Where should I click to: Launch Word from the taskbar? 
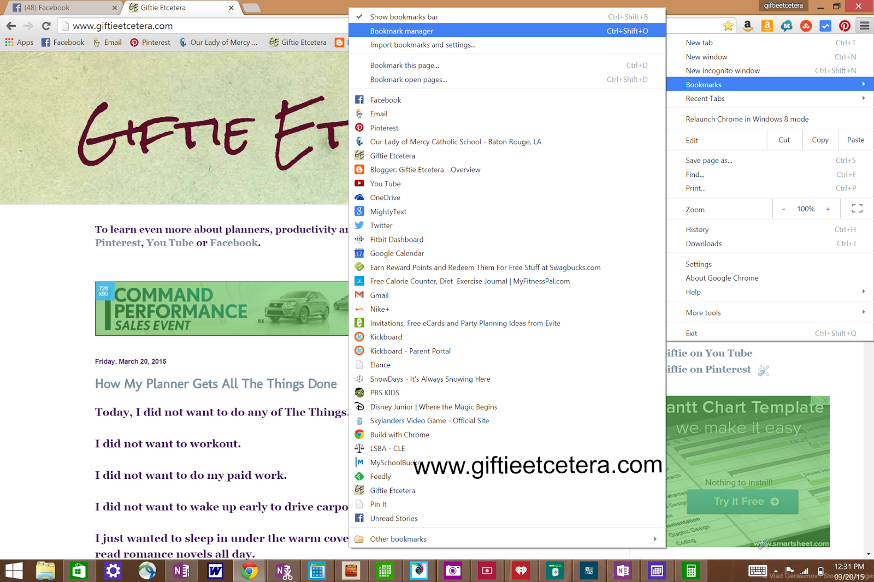[x=215, y=571]
